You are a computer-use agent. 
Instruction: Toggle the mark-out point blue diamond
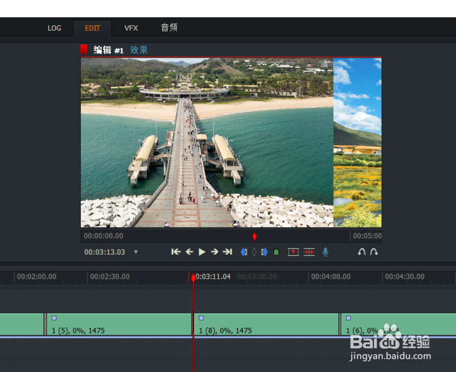pyautogui.click(x=264, y=251)
